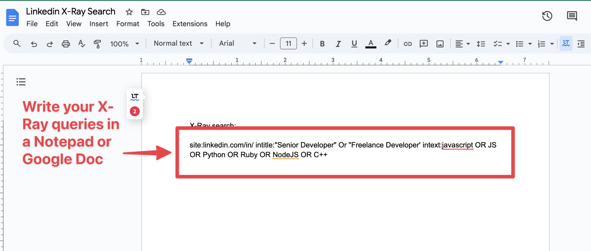Show document outline list icon
Screen dimensions: 591x251
coord(21,82)
